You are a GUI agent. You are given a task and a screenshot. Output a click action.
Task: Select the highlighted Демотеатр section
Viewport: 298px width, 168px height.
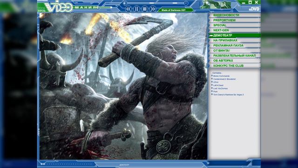point(235,35)
